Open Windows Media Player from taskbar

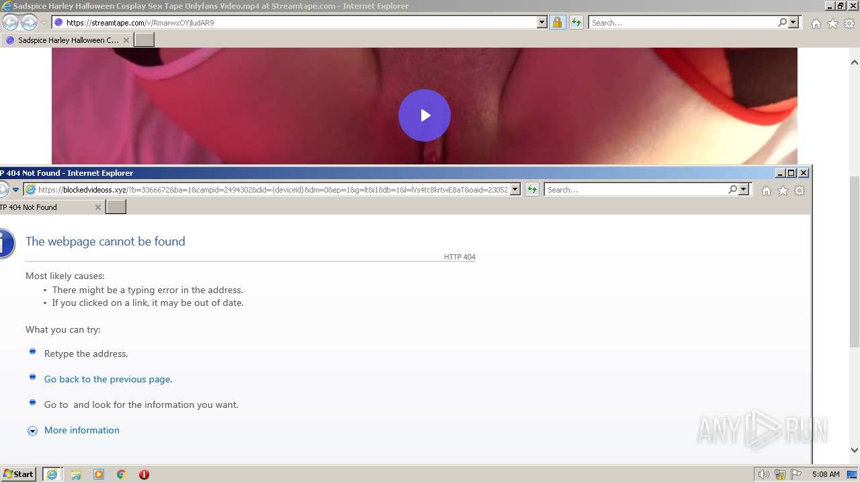click(x=99, y=474)
